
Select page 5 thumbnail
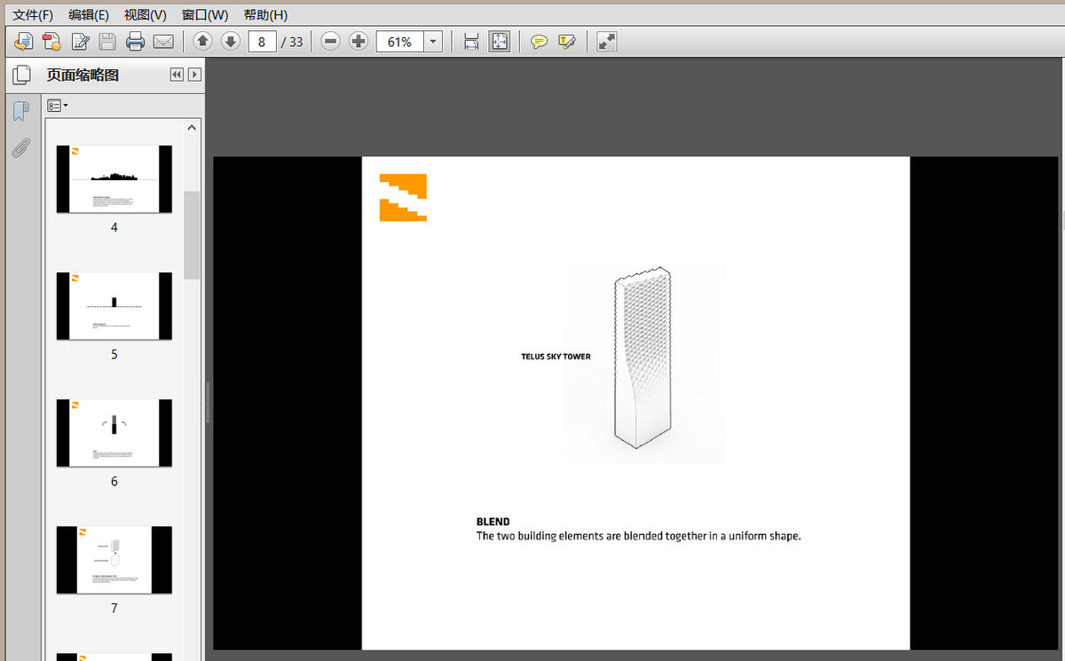pos(114,306)
